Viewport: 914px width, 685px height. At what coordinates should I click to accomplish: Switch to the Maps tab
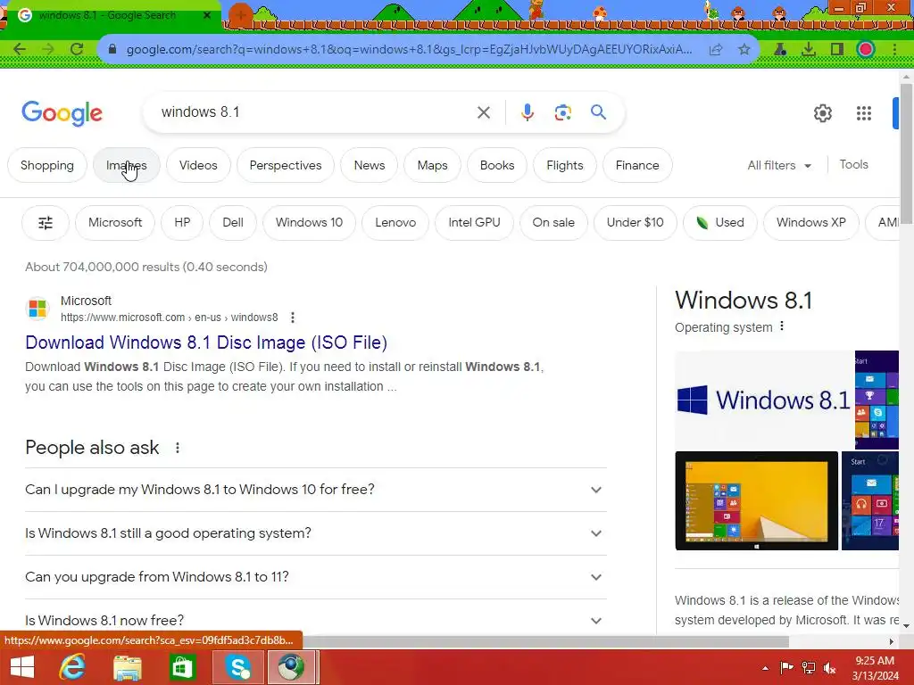coord(433,165)
